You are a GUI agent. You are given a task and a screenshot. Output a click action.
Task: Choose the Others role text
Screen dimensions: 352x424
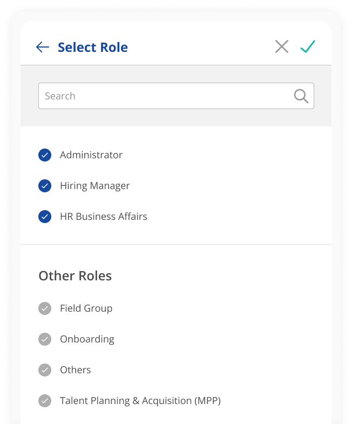tap(76, 370)
